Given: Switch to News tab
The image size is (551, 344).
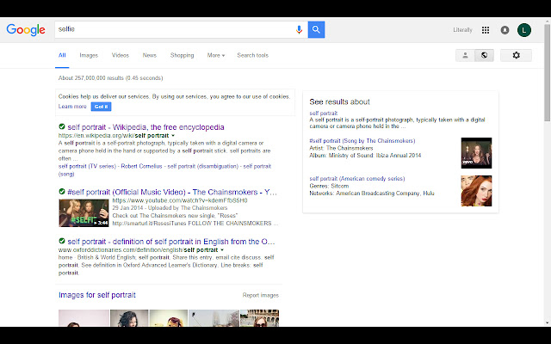Looking at the screenshot, I should click(149, 55).
